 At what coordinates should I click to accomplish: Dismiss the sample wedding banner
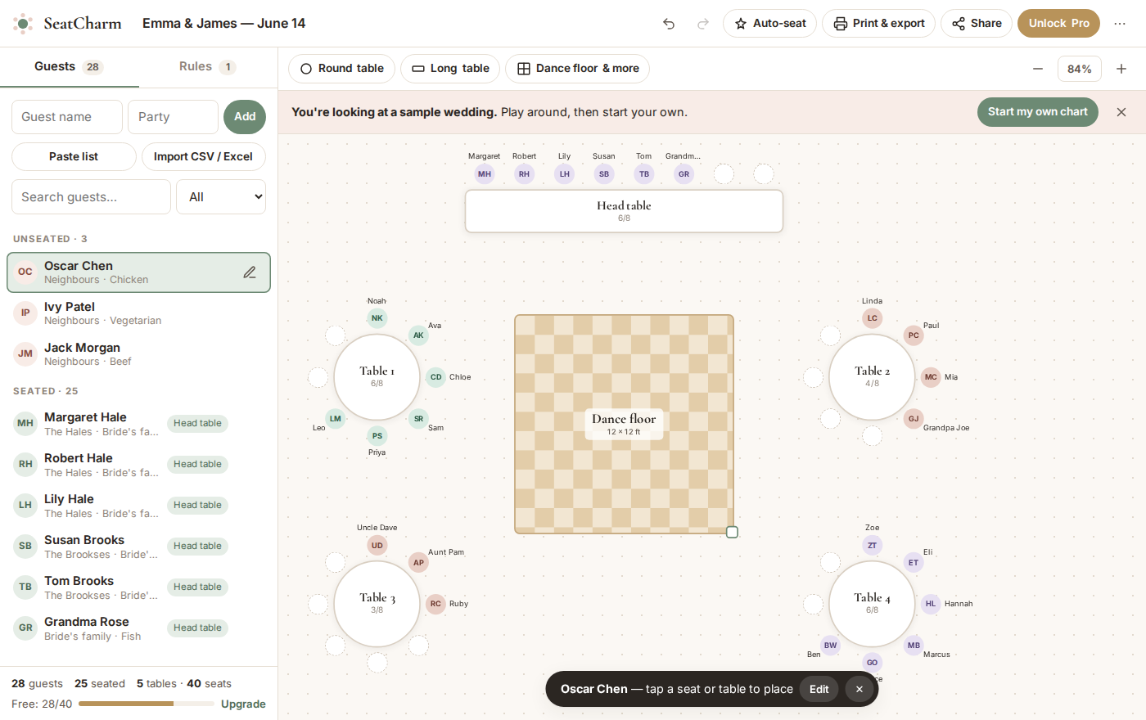pos(1121,112)
